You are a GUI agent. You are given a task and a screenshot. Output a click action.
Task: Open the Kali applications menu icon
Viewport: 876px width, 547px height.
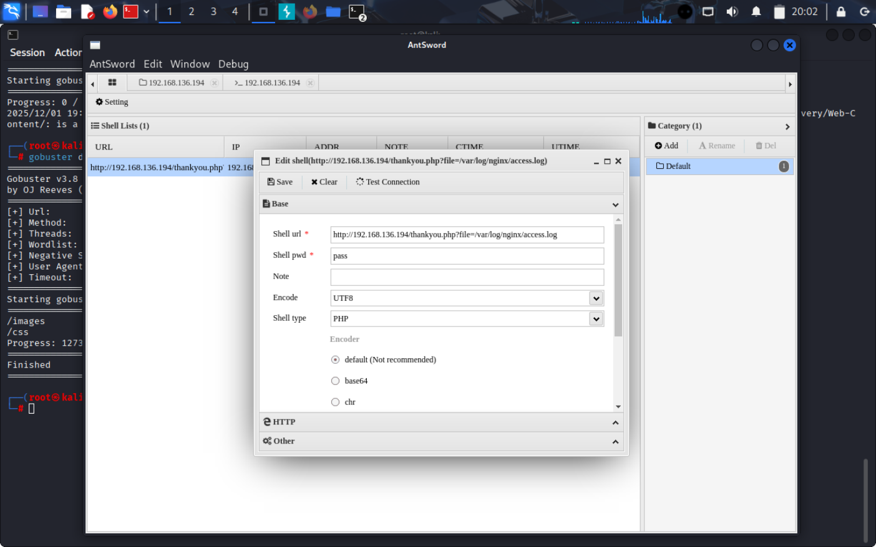(x=11, y=11)
